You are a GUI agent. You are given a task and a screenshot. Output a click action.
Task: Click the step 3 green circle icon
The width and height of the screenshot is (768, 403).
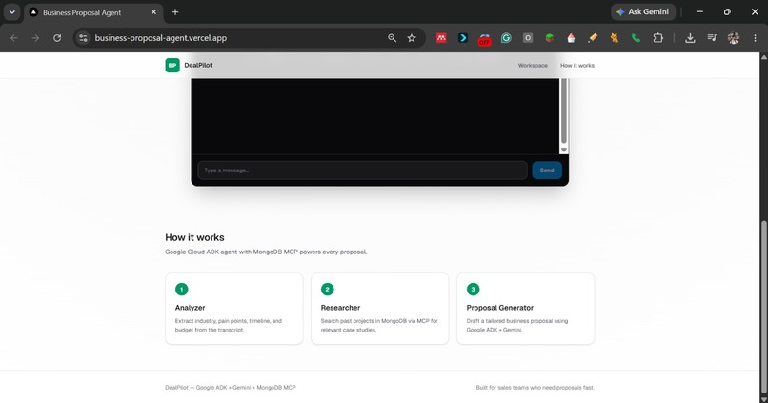tap(473, 290)
